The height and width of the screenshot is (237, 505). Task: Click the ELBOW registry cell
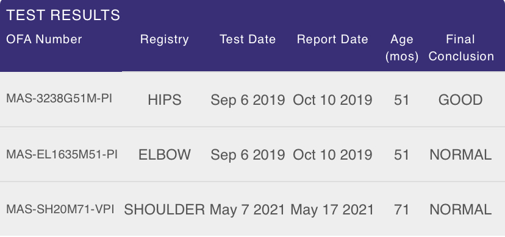(x=165, y=155)
